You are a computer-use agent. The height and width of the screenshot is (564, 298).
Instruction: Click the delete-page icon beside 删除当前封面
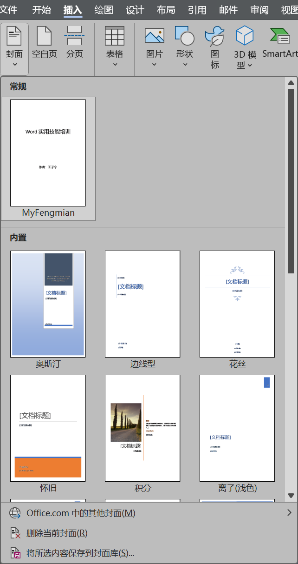pos(15,533)
